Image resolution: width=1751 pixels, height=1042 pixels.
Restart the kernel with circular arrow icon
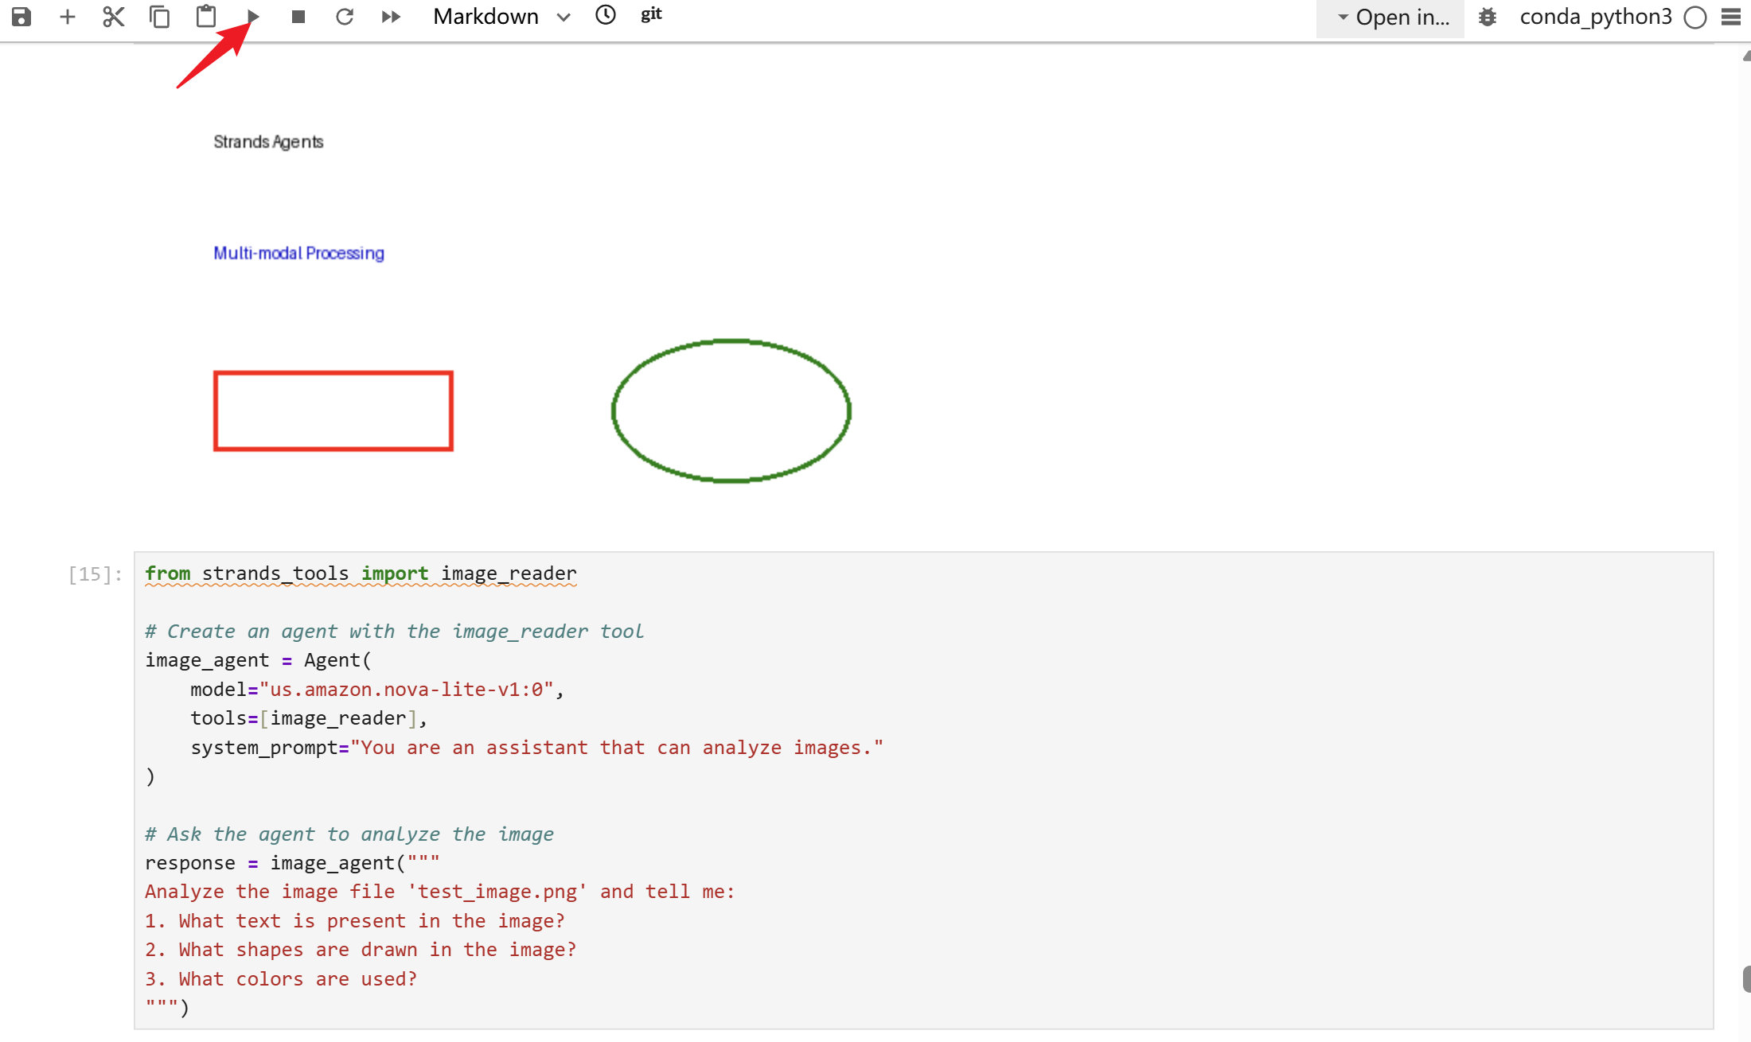[345, 17]
